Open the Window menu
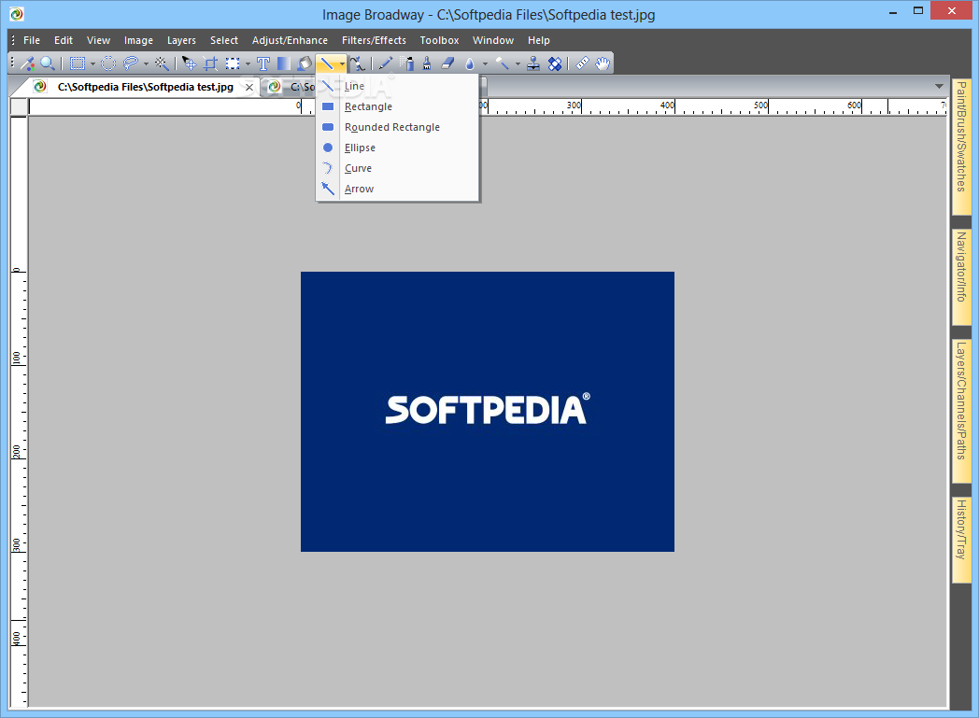979x718 pixels. click(492, 40)
